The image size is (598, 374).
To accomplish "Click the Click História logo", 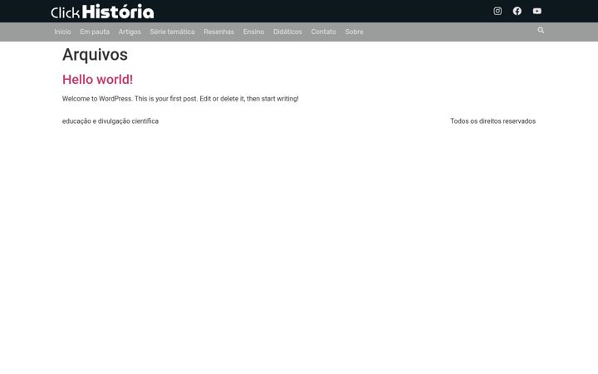I will click(x=103, y=12).
